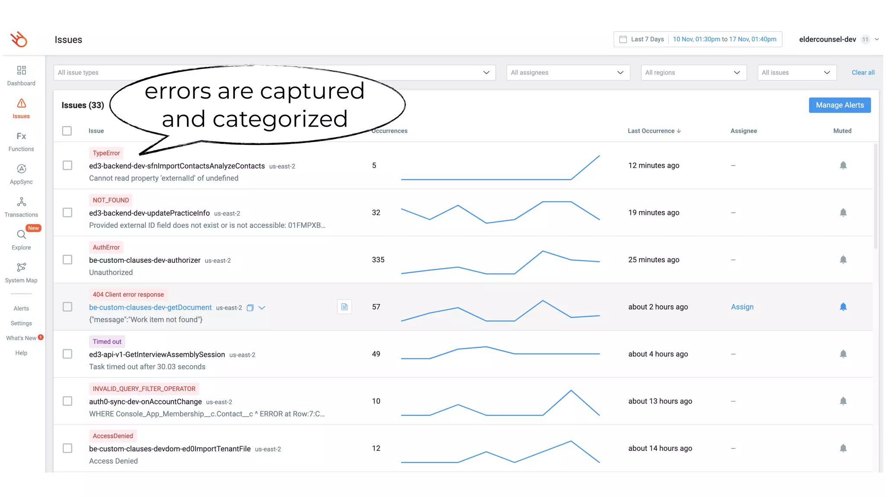Click the Issue column header

pyautogui.click(x=96, y=131)
